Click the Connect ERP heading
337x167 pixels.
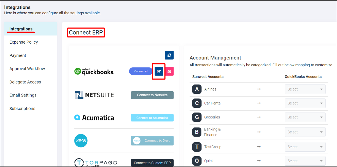point(86,33)
